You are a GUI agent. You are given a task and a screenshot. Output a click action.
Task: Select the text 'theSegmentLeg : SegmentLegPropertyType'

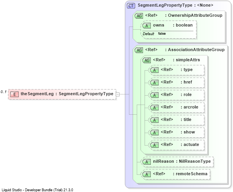coord(67,94)
